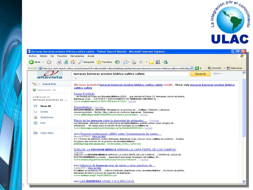Expand the Search Pad dropdown arrow
Screen dimensions: 253x190
click(x=39, y=84)
